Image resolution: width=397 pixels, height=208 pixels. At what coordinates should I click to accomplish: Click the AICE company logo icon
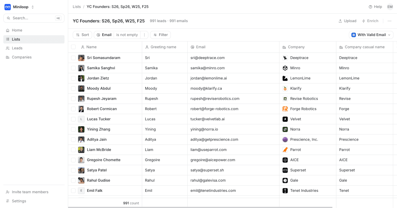[285, 160]
